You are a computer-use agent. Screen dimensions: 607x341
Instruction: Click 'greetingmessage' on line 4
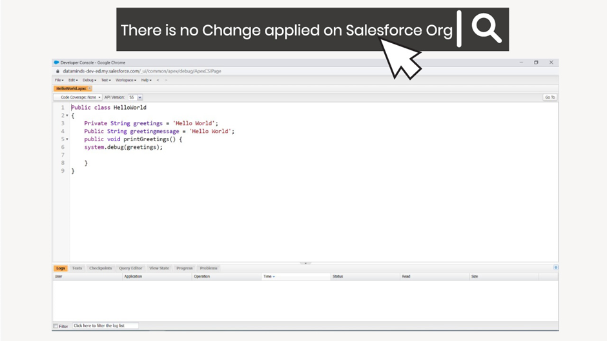coord(154,132)
